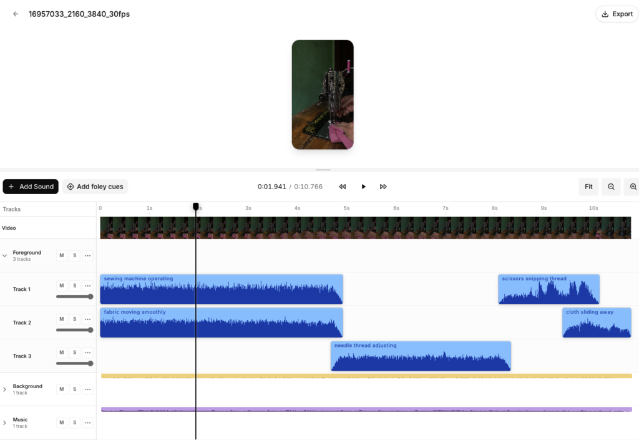639x440 pixels.
Task: Click the Add Sound button
Action: coord(31,187)
